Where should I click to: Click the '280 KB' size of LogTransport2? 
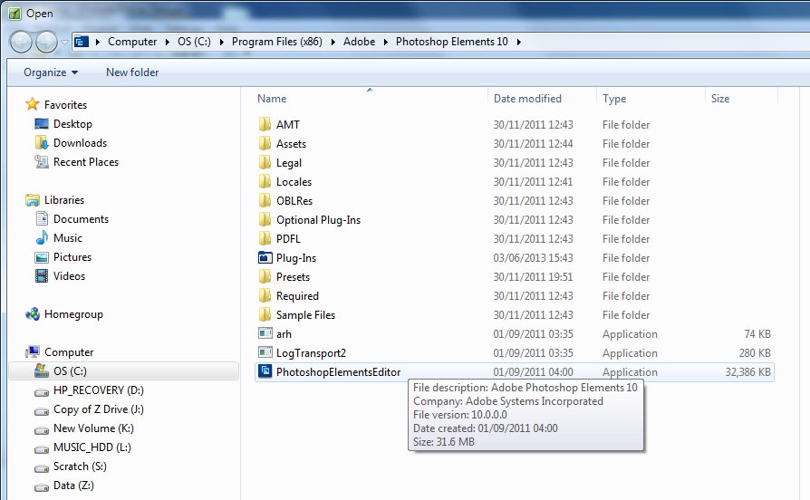[x=755, y=353]
